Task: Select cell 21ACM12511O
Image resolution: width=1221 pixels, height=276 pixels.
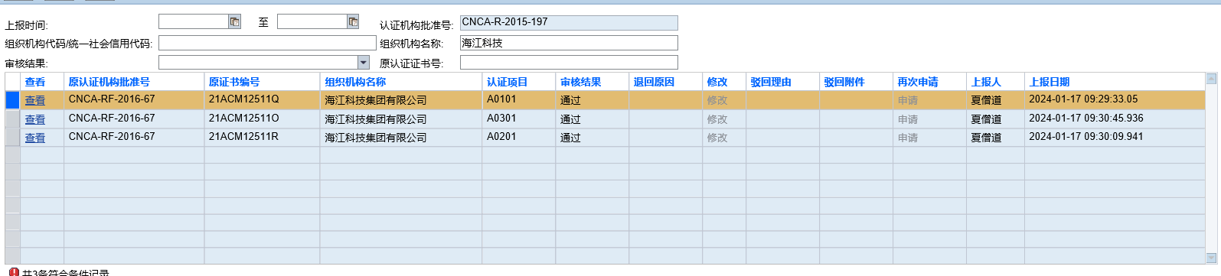Action: coord(243,119)
